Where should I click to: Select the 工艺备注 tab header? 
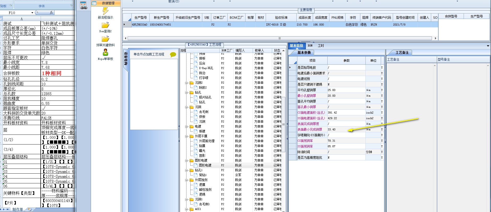point(402,53)
